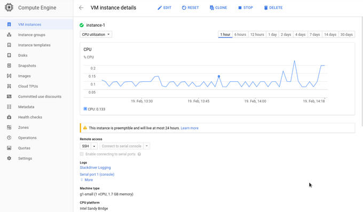Click the preemptible warning triangle icon

coord(85,128)
